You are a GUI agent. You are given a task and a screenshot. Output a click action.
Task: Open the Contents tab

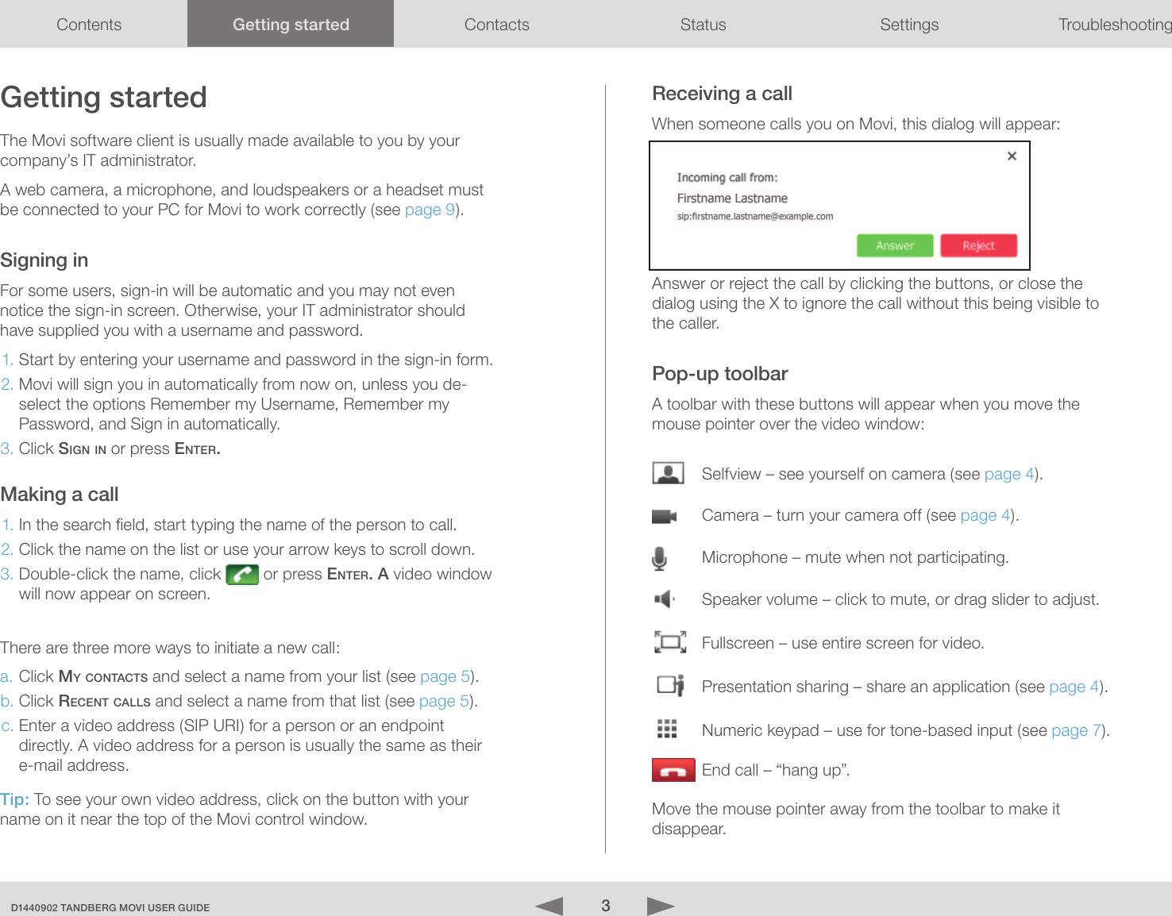(x=89, y=25)
